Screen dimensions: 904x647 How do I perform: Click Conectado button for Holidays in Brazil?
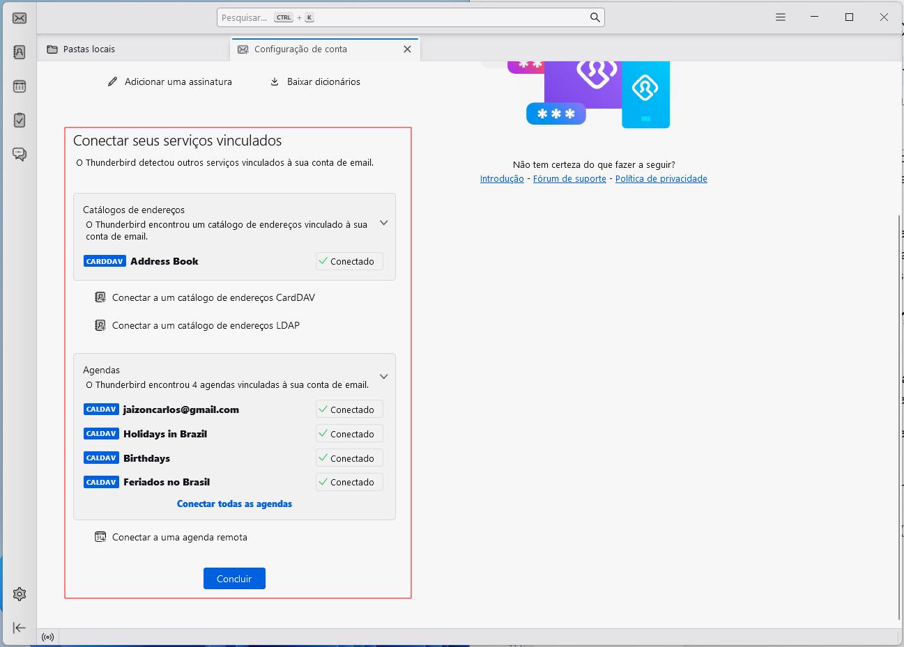[349, 433]
